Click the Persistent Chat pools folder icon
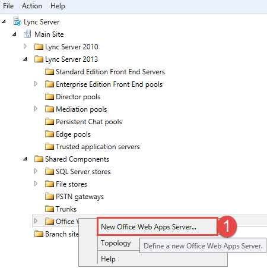 point(49,122)
